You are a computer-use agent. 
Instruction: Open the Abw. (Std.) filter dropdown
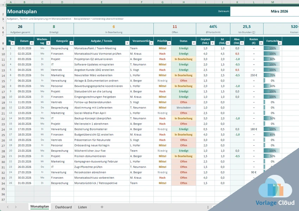[242, 43]
